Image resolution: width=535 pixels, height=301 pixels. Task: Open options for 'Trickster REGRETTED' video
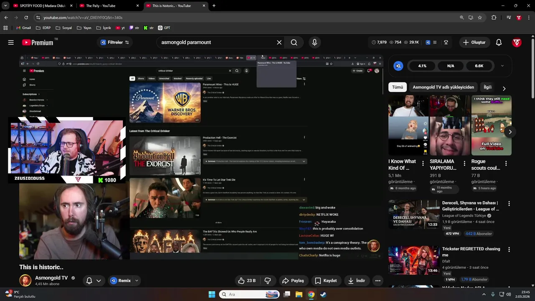point(509,250)
